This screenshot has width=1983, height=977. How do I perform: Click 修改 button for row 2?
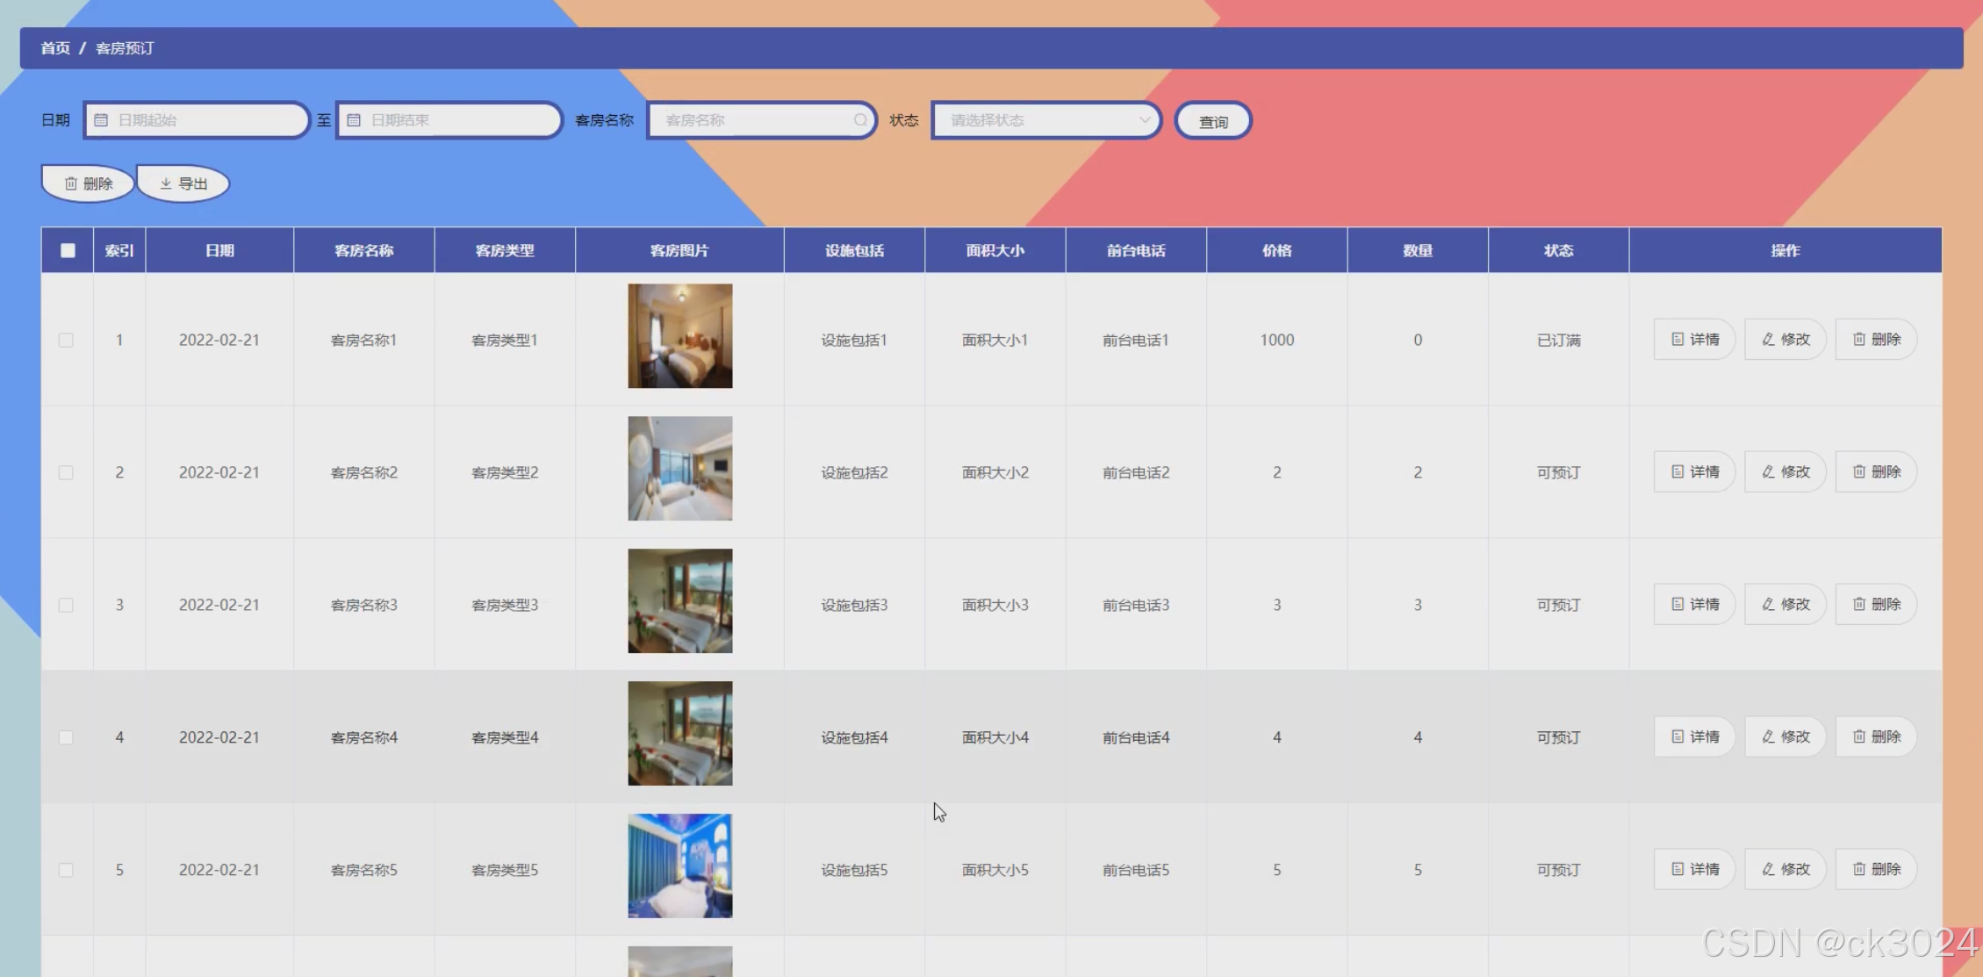click(1785, 472)
